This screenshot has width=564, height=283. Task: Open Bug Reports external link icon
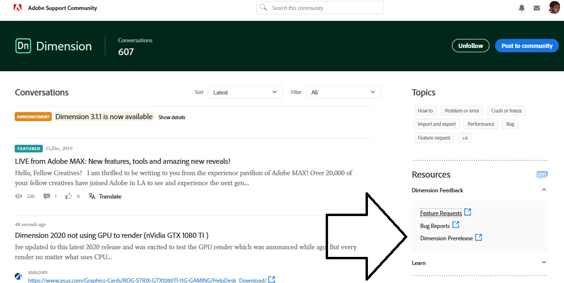click(x=456, y=225)
